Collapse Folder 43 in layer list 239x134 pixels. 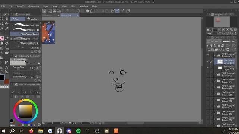(215, 55)
